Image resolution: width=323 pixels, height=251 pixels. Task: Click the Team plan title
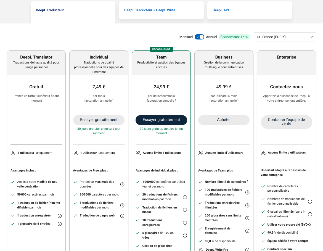[x=161, y=57]
